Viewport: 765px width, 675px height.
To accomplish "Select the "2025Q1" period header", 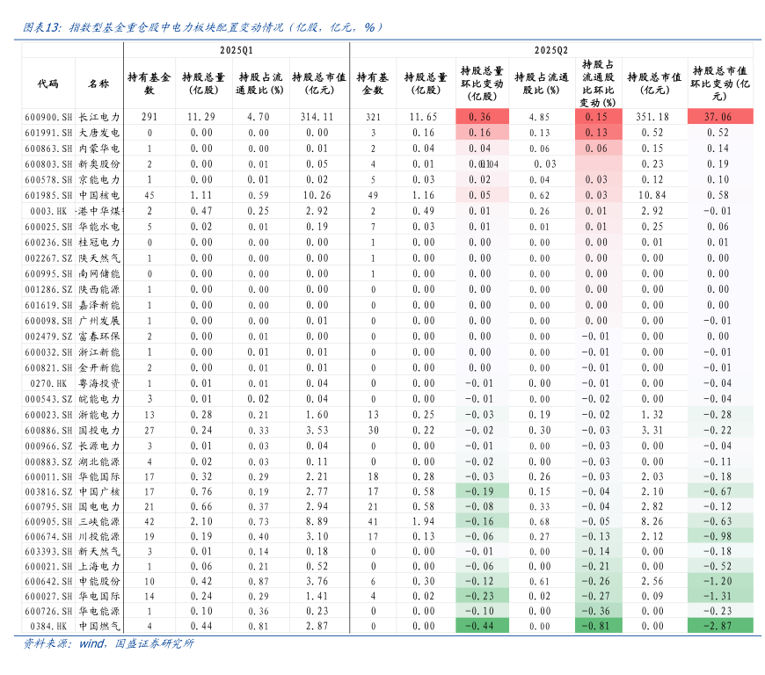I will click(x=237, y=50).
